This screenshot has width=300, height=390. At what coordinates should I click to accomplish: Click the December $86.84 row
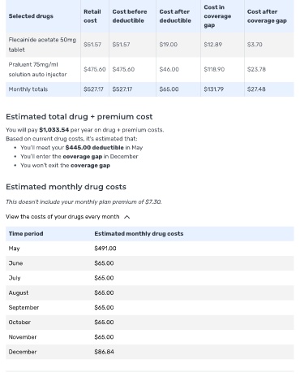click(x=150, y=352)
